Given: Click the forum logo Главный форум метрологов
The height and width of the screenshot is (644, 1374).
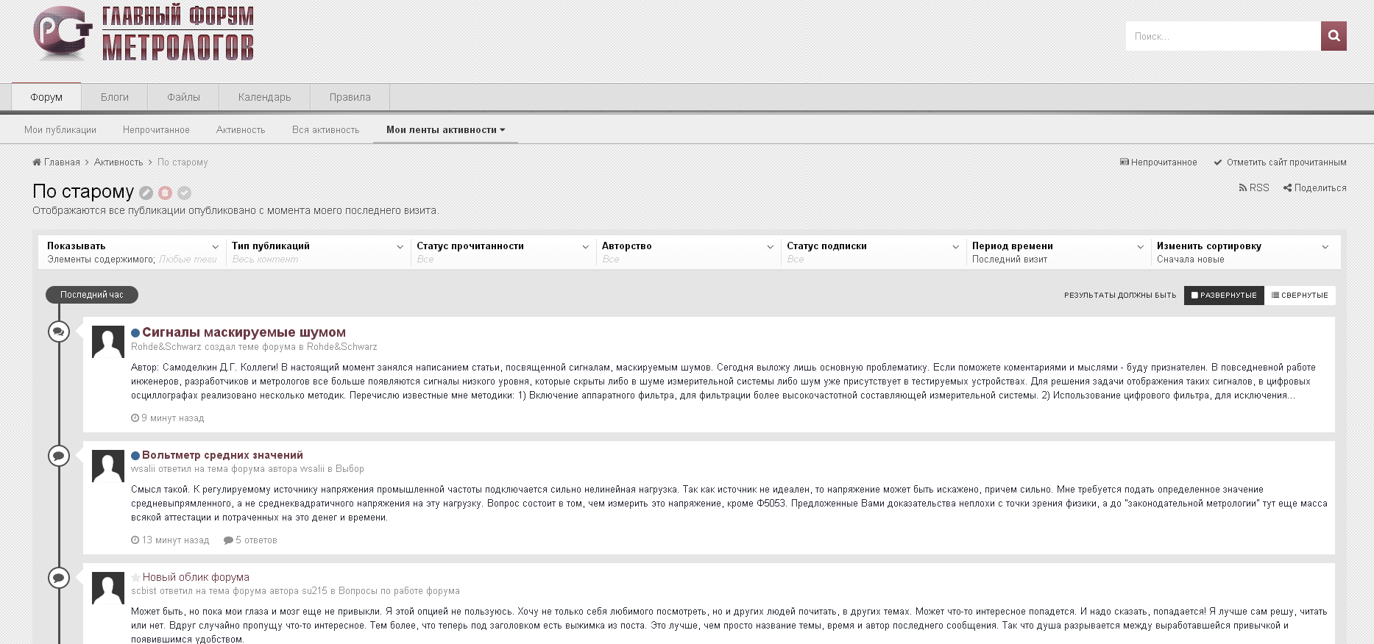Looking at the screenshot, I should 144,34.
